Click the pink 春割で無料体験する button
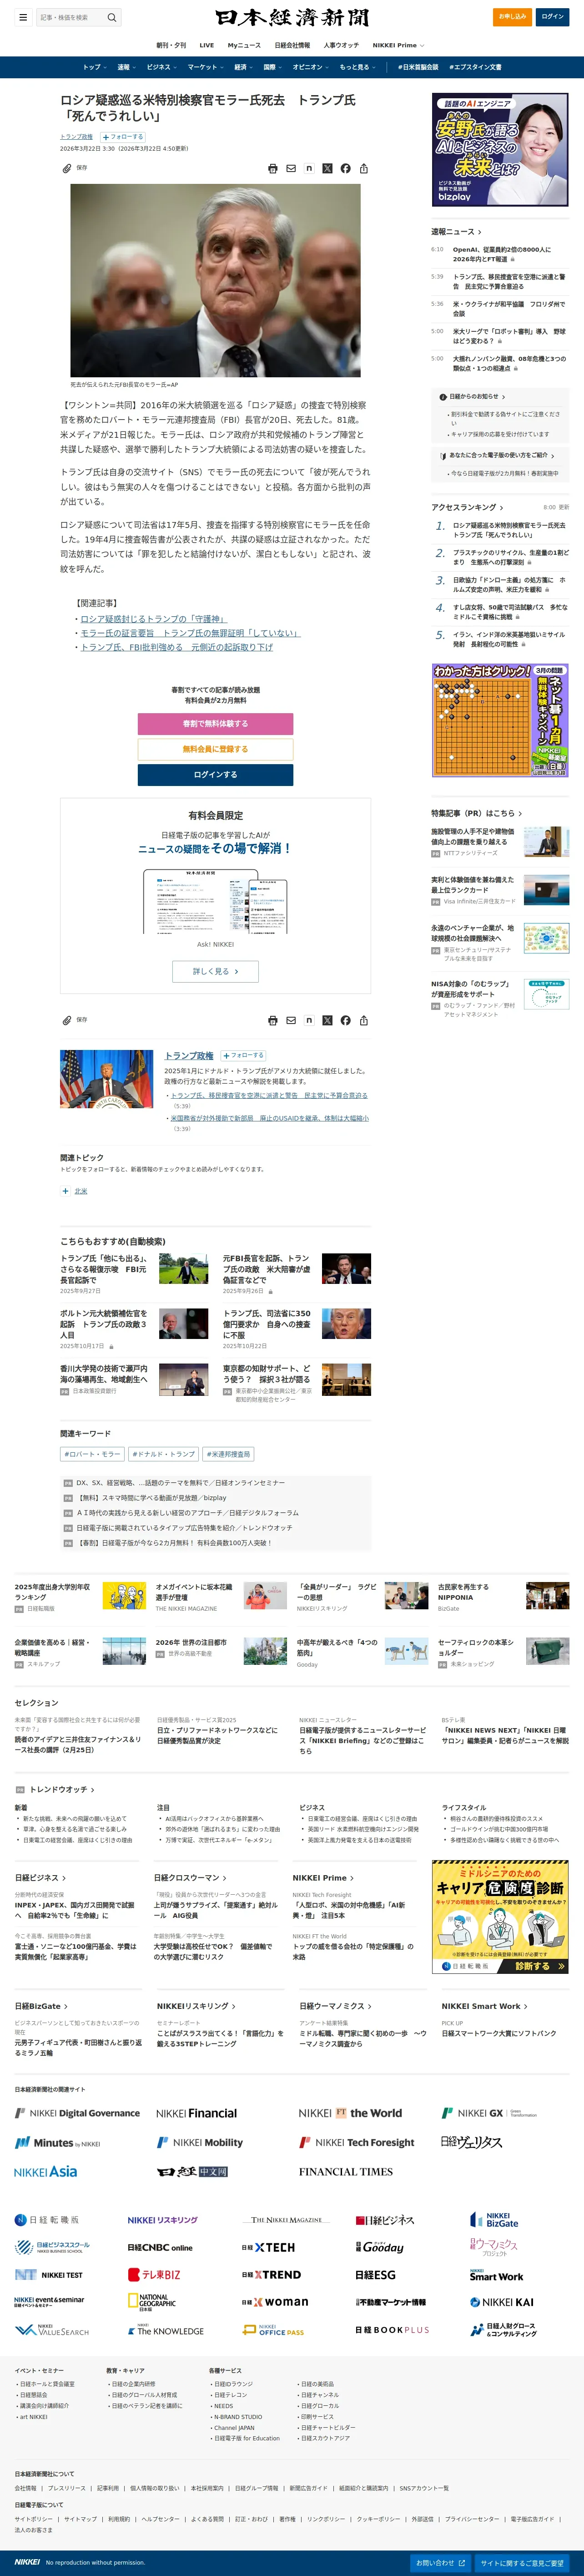The image size is (584, 2576). (215, 723)
